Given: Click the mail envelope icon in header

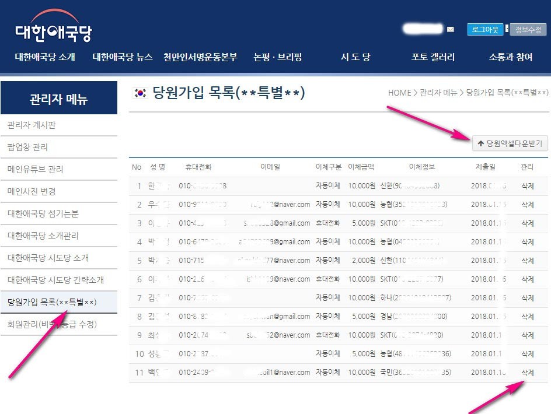Looking at the screenshot, I should coord(450,29).
